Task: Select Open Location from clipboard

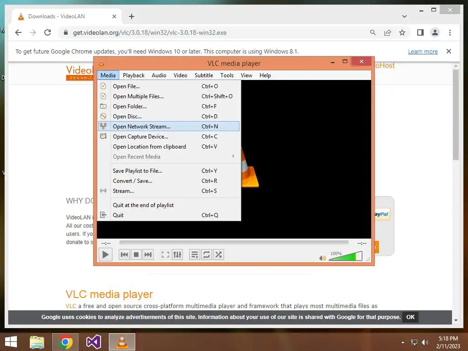Action: coord(169,147)
